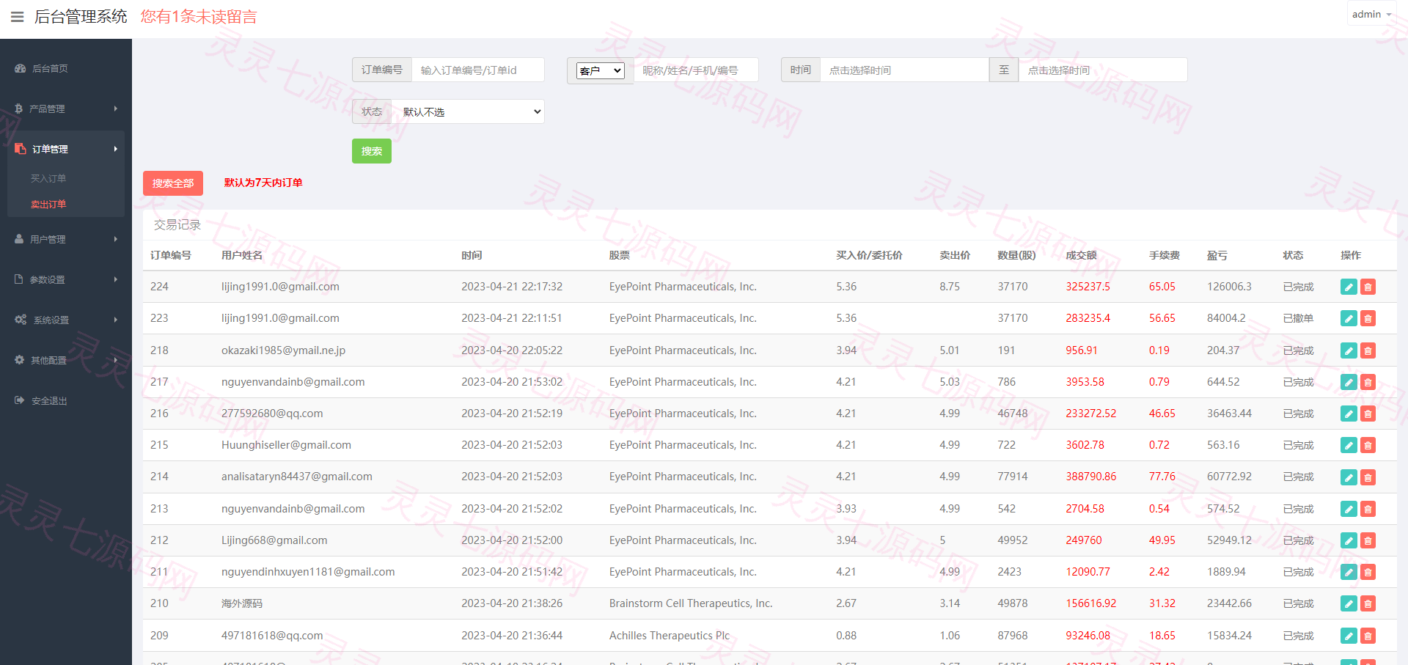
Task: Edit order 212 pencil icon
Action: 1349,540
